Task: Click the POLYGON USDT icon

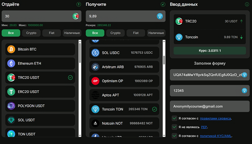Action: (x=11, y=106)
